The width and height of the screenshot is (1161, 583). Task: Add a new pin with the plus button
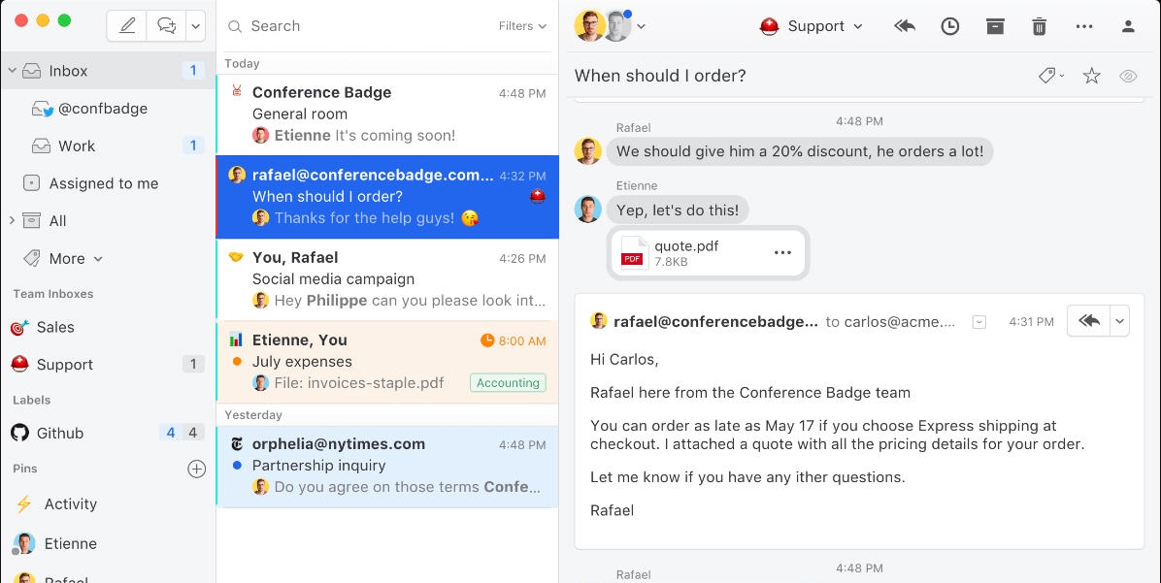point(197,469)
